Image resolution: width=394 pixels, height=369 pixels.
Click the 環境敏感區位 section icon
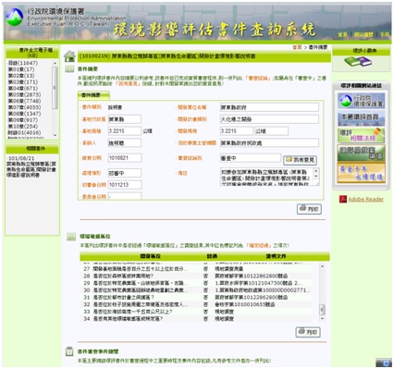coord(71,237)
